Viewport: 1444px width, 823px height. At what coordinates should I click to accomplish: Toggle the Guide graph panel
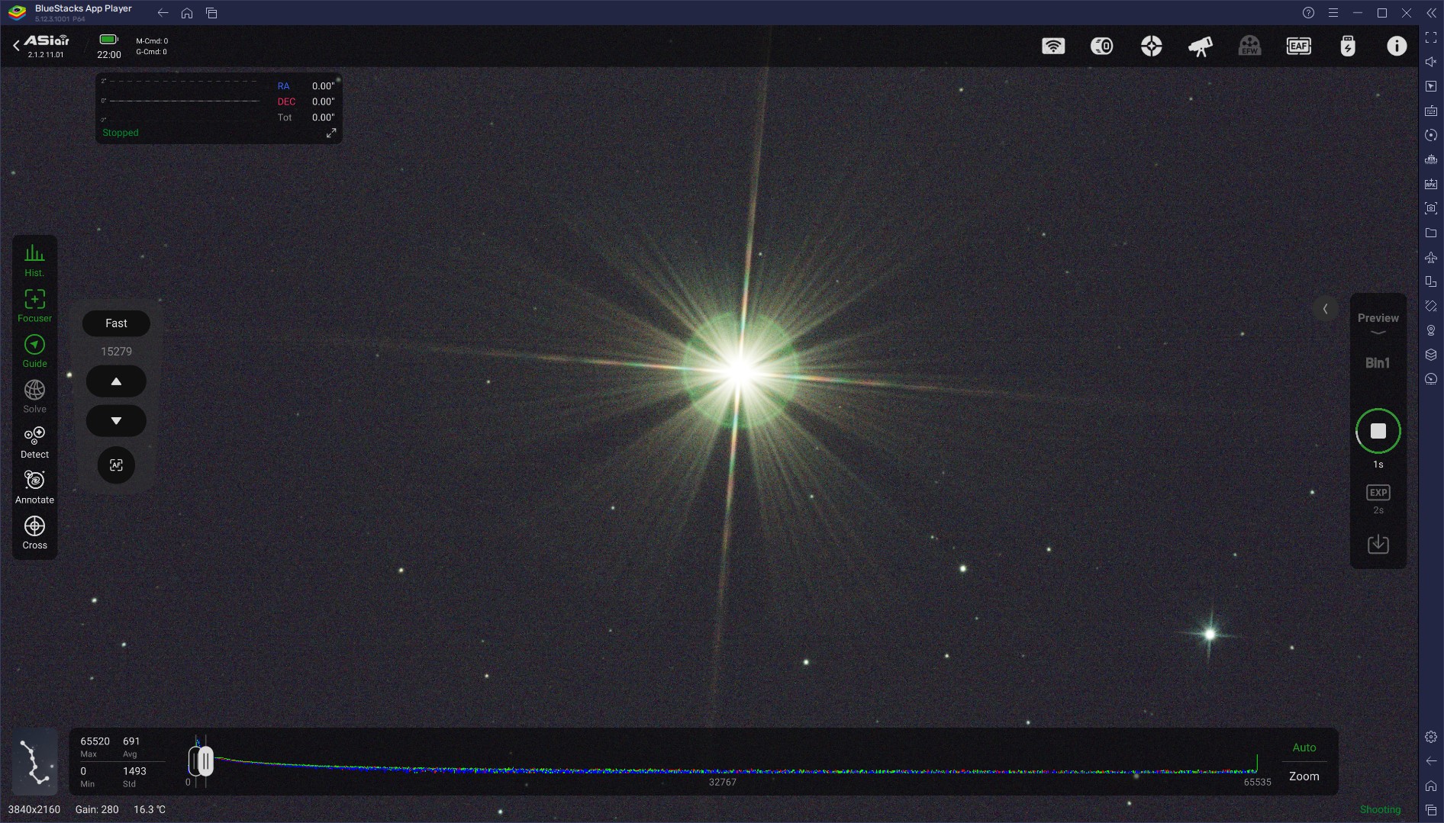pos(34,351)
